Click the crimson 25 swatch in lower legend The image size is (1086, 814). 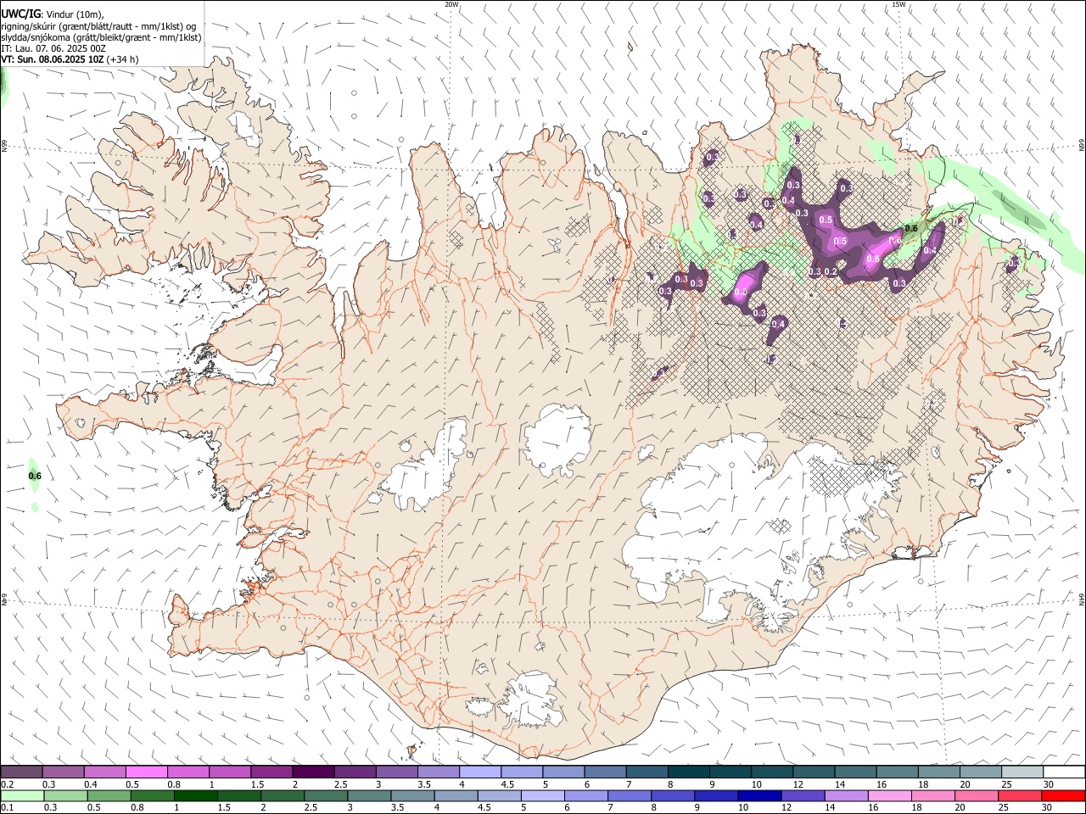pyautogui.click(x=1018, y=796)
